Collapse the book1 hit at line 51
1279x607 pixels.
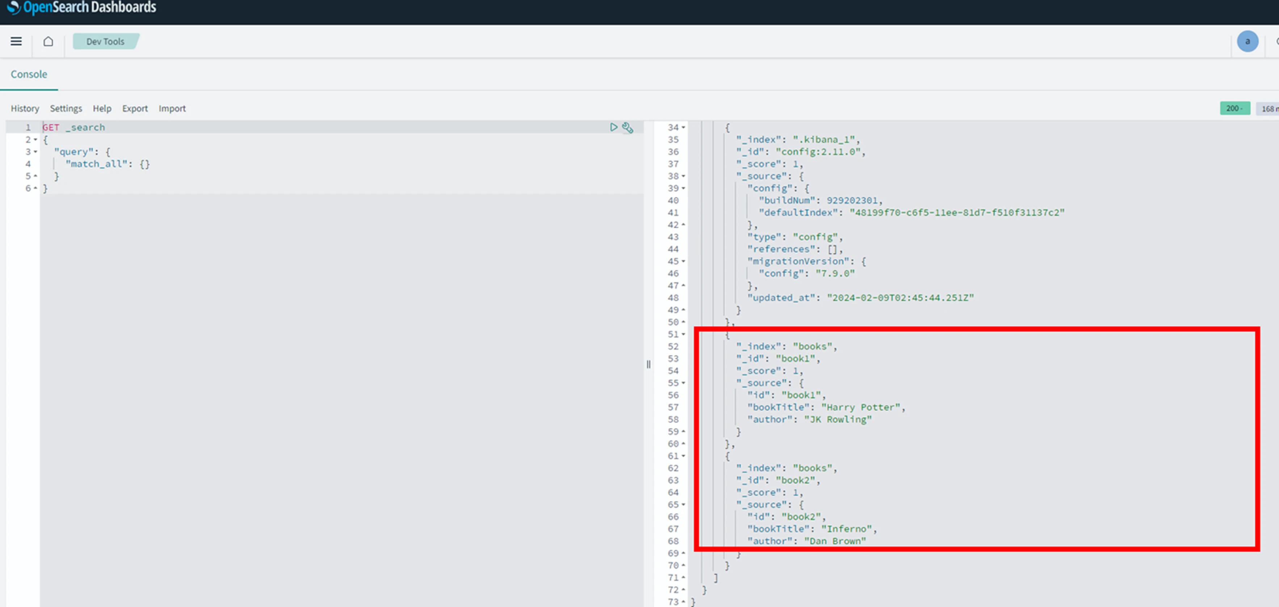[x=683, y=334]
